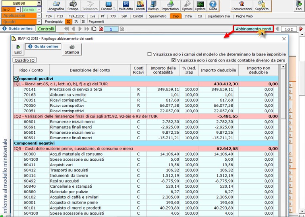Select row 60414 Indumenti da lavoro
Image resolution: width=305 pixels, height=217 pixels.
coord(146,176)
